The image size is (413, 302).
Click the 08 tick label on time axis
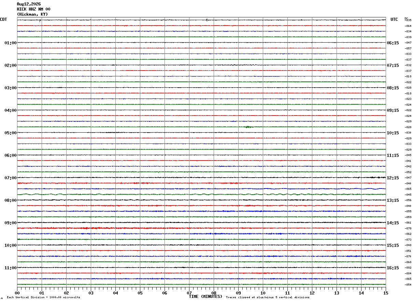coord(214,293)
